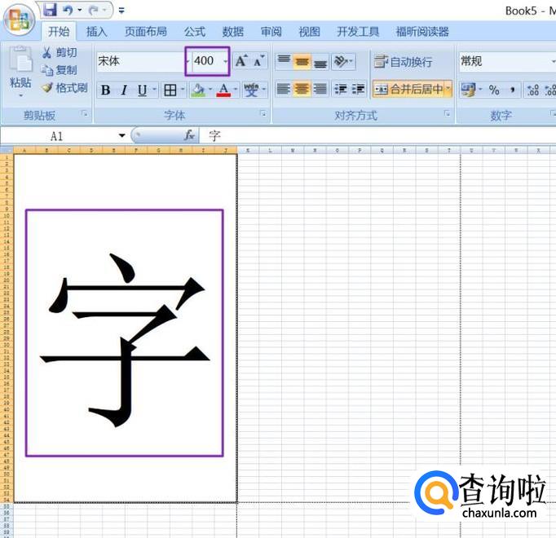Viewport: 556px width, 538px height.
Task: Open the 剪贴板 group dialog launcher
Action: pos(85,113)
